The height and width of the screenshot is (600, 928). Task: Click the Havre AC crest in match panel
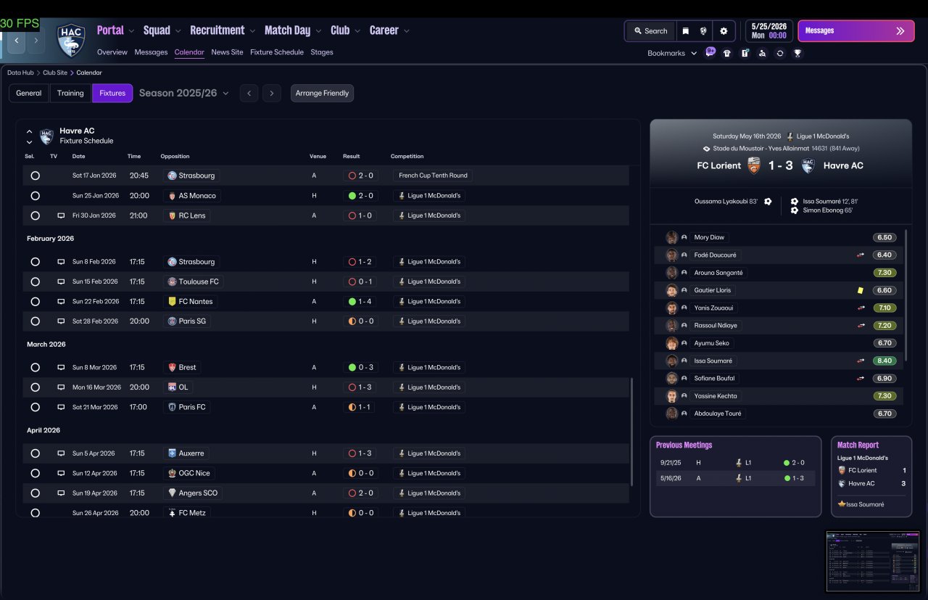click(808, 165)
